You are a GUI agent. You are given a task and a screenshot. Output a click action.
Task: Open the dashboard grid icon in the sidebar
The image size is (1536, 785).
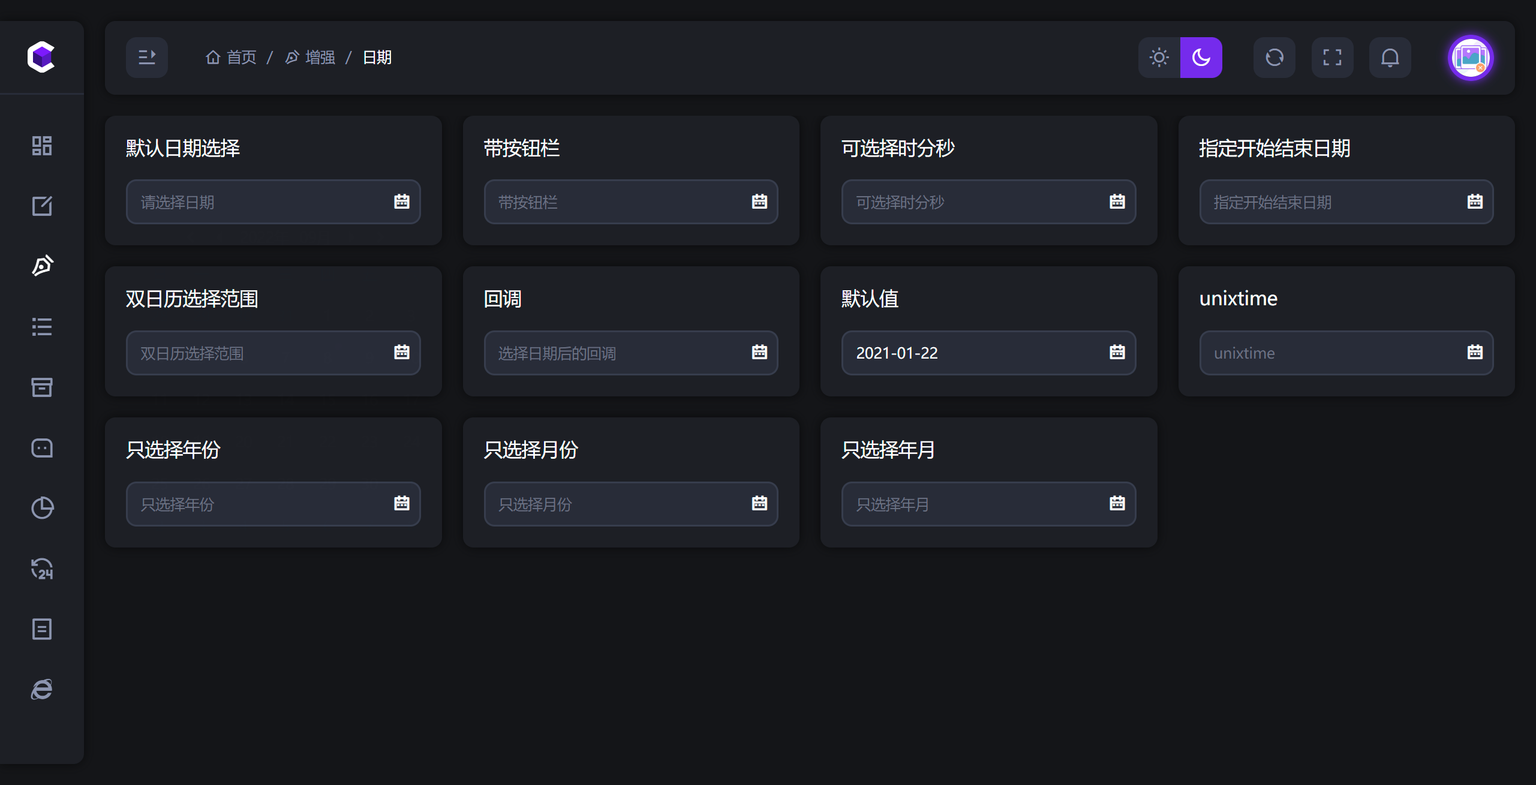pos(41,145)
